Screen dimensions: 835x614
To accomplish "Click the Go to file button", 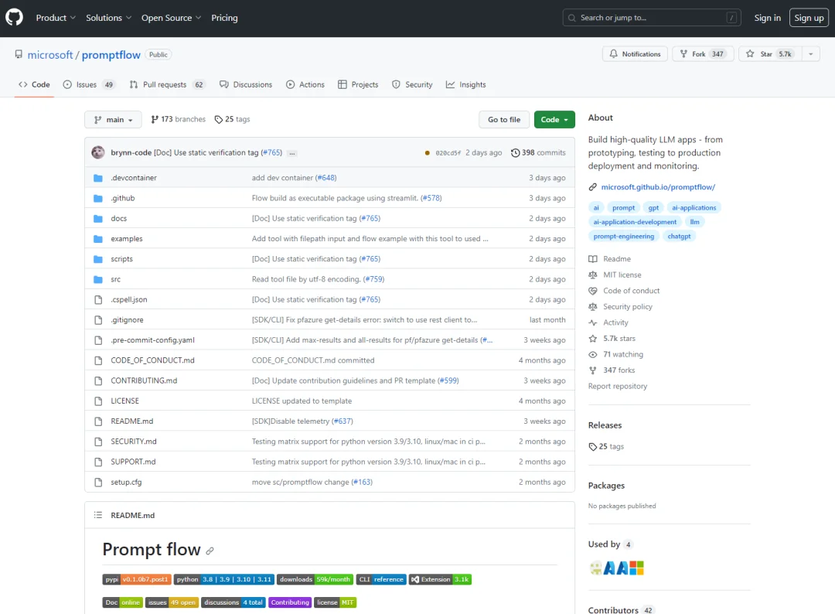I will 504,120.
